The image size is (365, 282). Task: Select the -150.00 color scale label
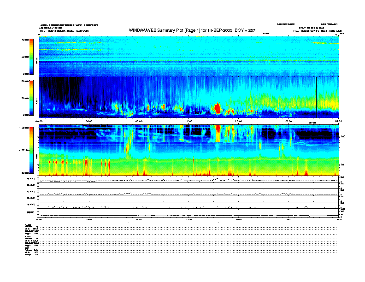(24, 173)
